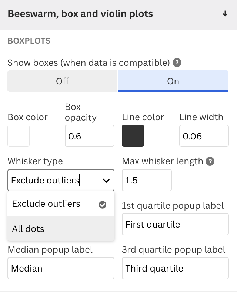Click the checkmark icon next to Exclude outliers
Viewport: 237px width, 293px height.
(102, 205)
